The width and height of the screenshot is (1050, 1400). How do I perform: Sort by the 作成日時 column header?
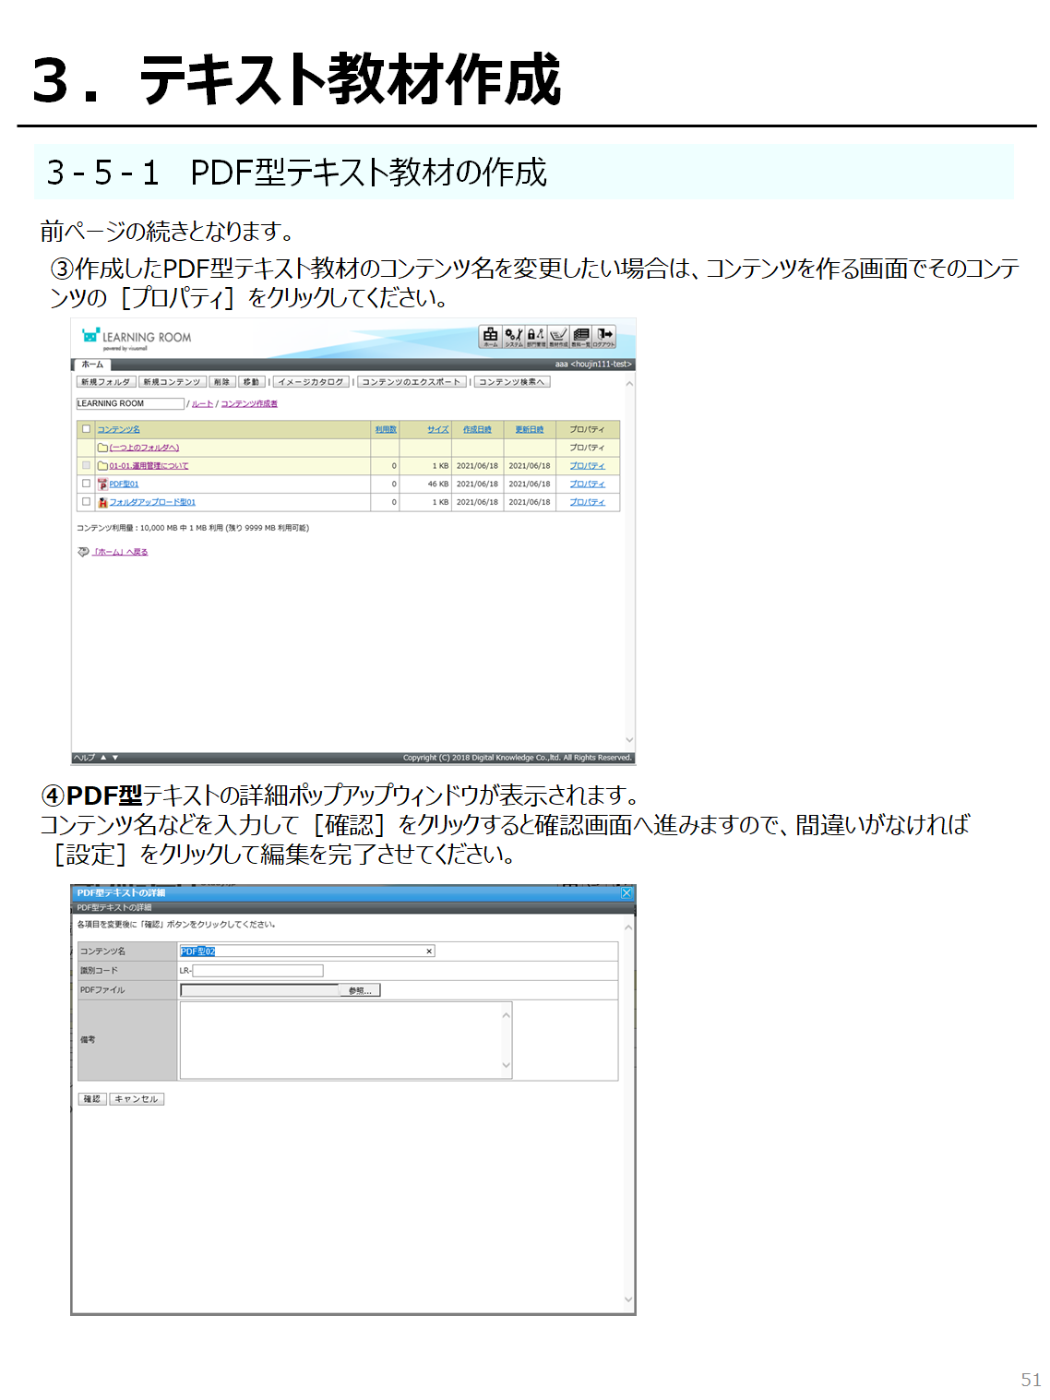(477, 429)
